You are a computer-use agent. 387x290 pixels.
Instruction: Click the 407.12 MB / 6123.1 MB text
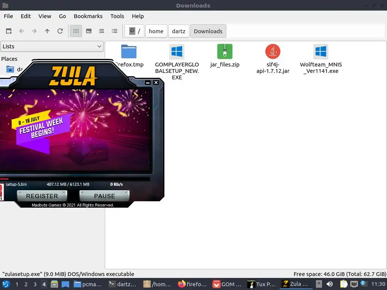[x=68, y=184]
